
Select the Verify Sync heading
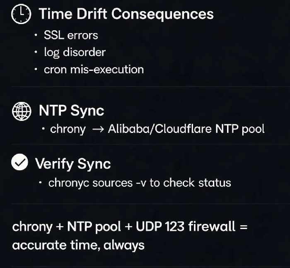point(73,164)
